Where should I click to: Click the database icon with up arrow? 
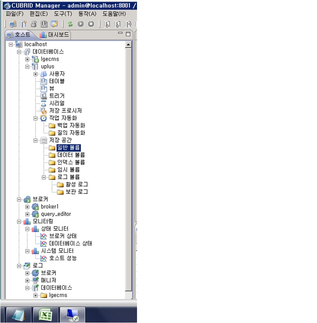point(118,24)
